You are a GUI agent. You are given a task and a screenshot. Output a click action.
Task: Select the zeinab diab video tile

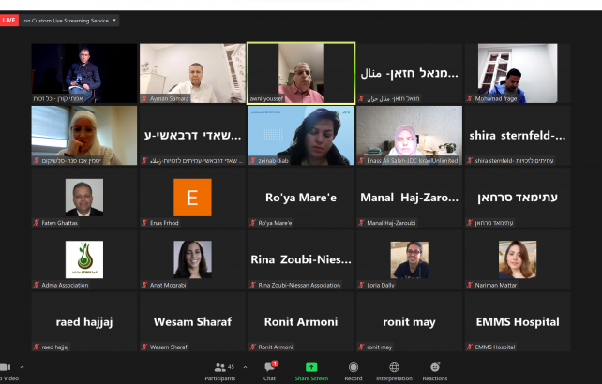point(301,136)
